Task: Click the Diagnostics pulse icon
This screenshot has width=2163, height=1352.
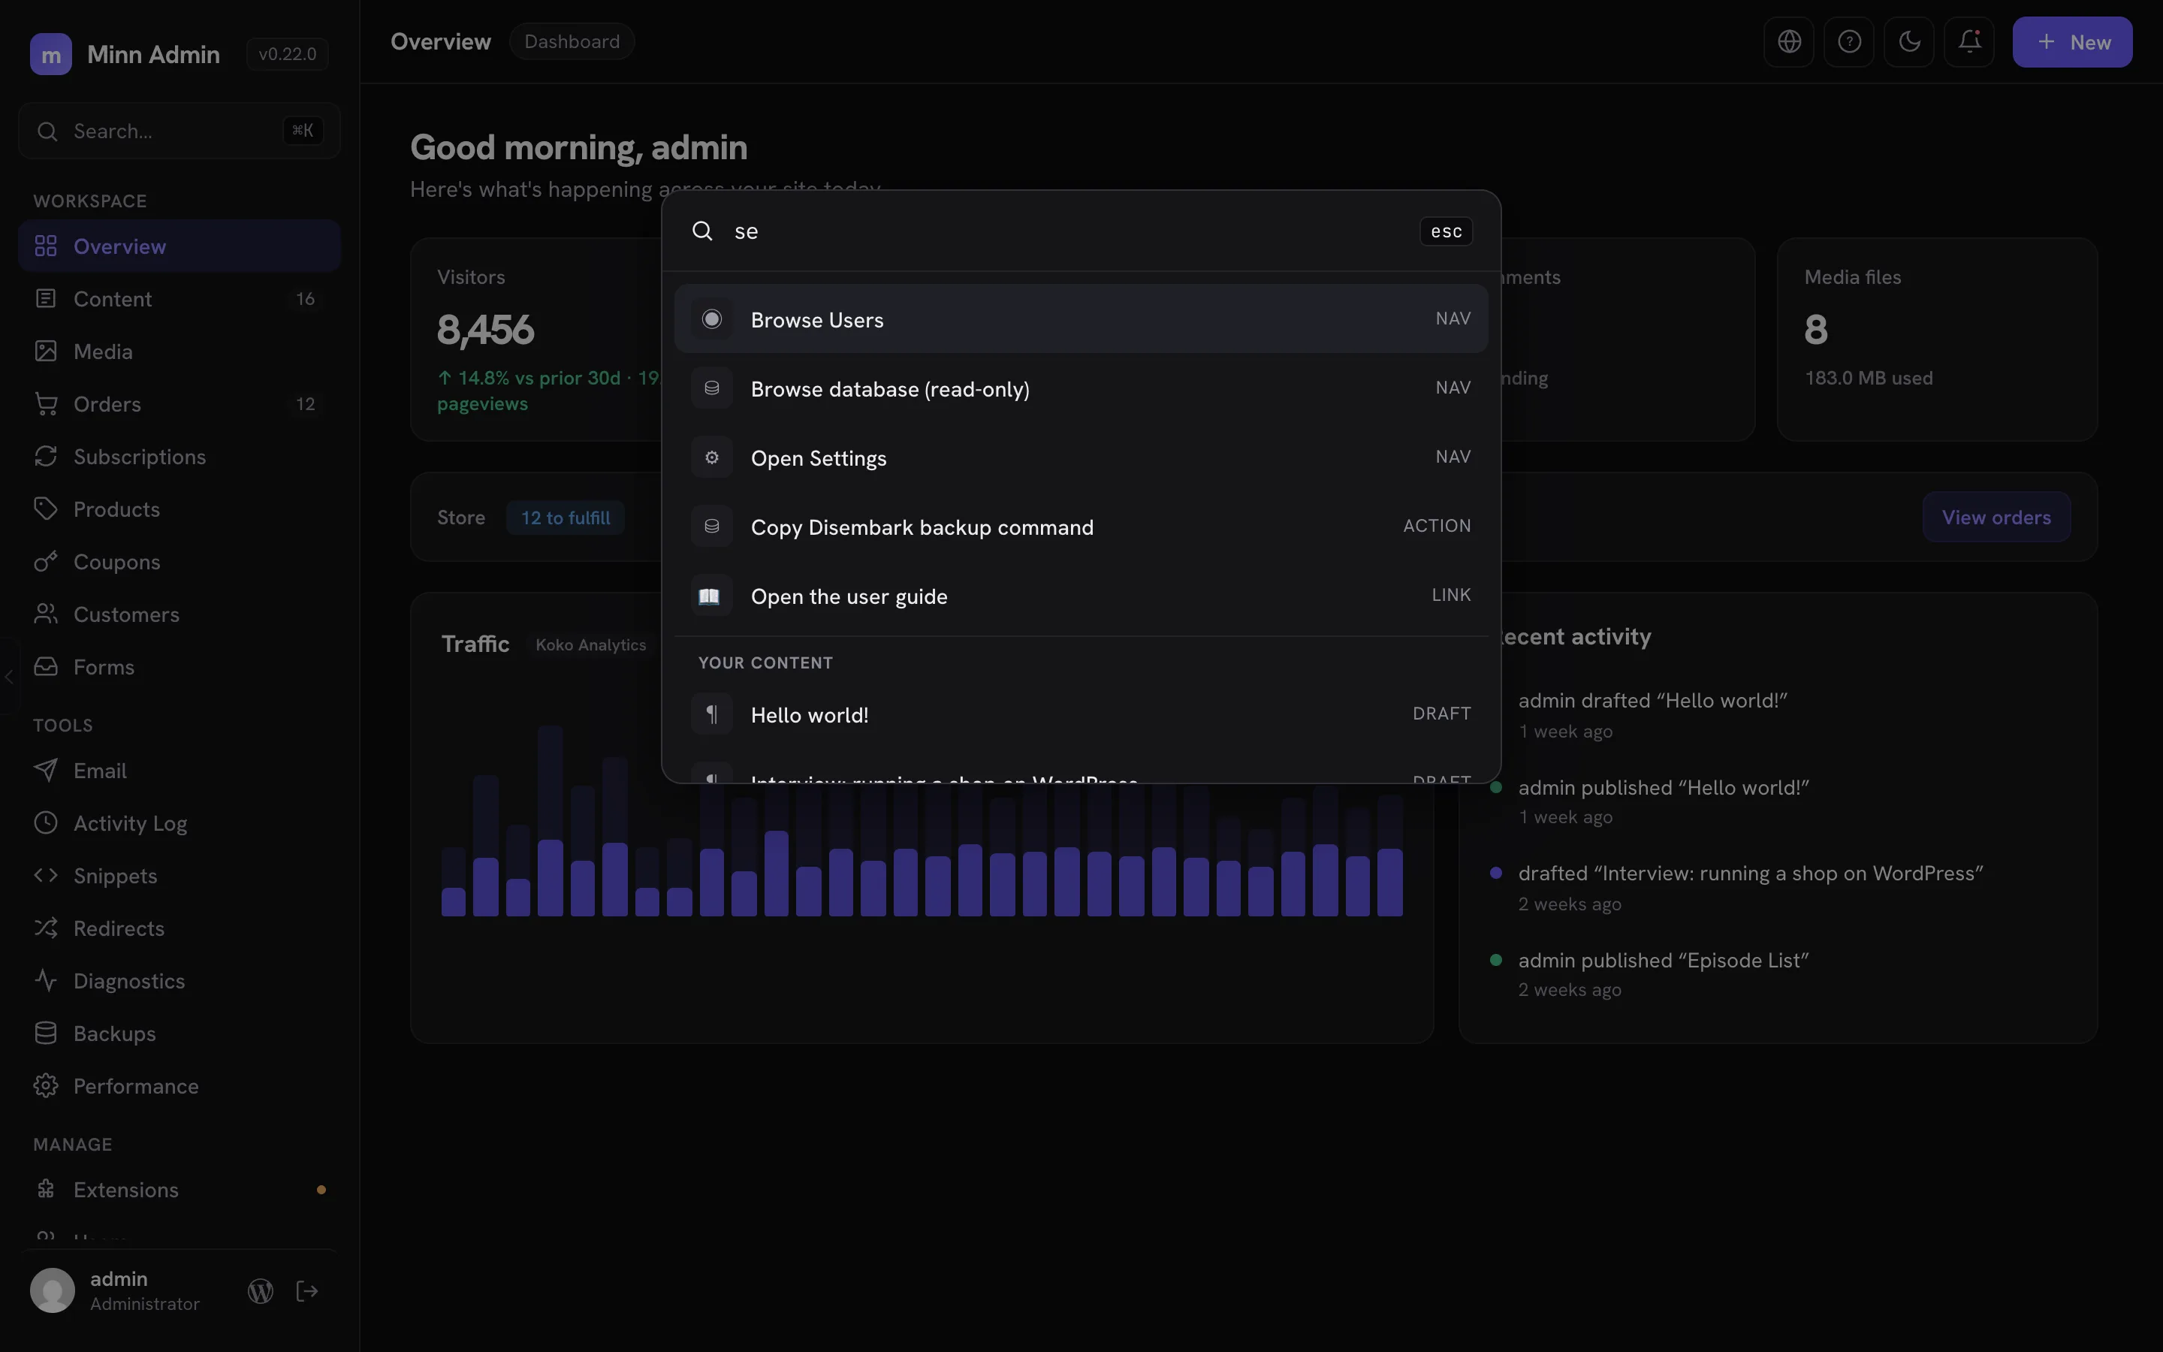Action: (46, 981)
